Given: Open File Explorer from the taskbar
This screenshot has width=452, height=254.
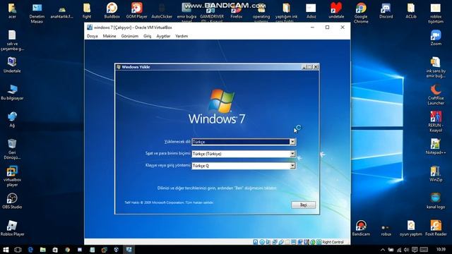Looking at the screenshot, I should tap(42, 249).
